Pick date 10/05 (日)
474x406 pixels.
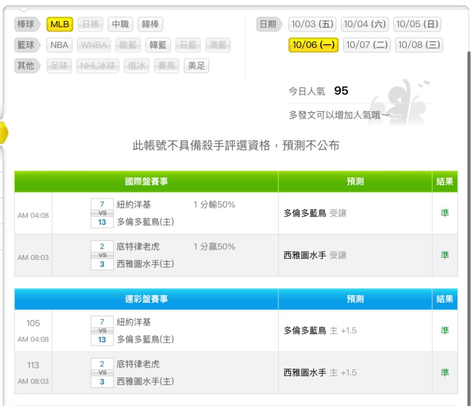(x=417, y=25)
